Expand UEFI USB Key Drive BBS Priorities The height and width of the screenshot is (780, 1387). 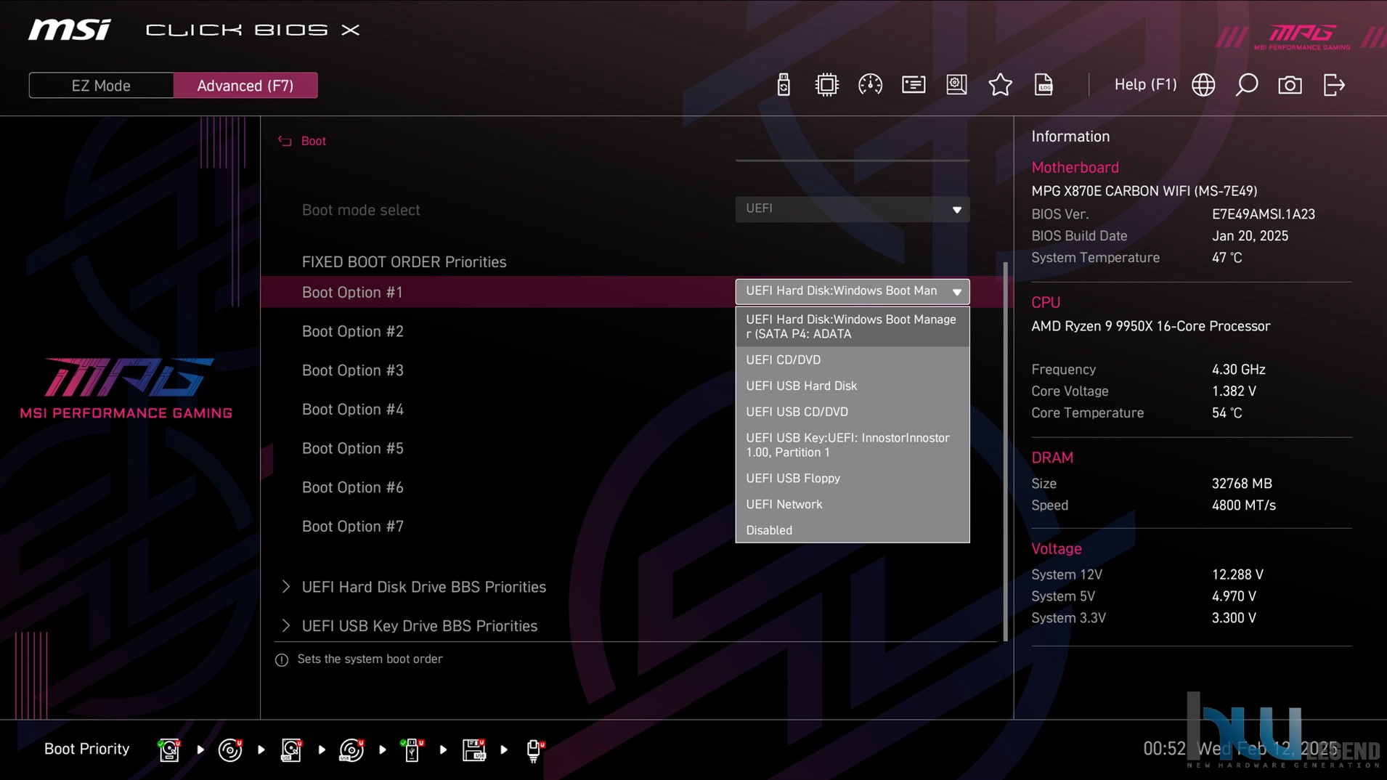click(x=410, y=626)
